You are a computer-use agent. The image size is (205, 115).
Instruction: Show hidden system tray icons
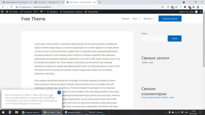166,112
